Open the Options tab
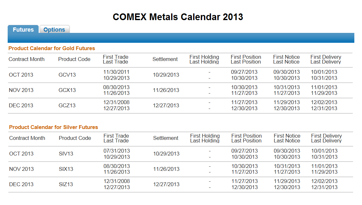Screen dimensions: 362x205 pos(54,30)
